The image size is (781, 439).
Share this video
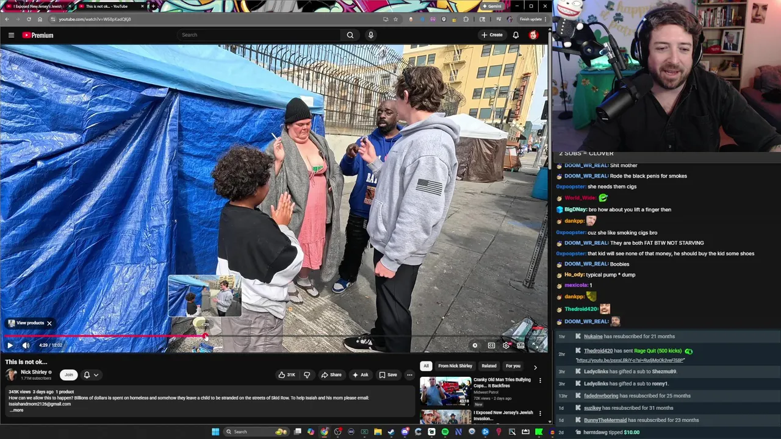(x=331, y=375)
